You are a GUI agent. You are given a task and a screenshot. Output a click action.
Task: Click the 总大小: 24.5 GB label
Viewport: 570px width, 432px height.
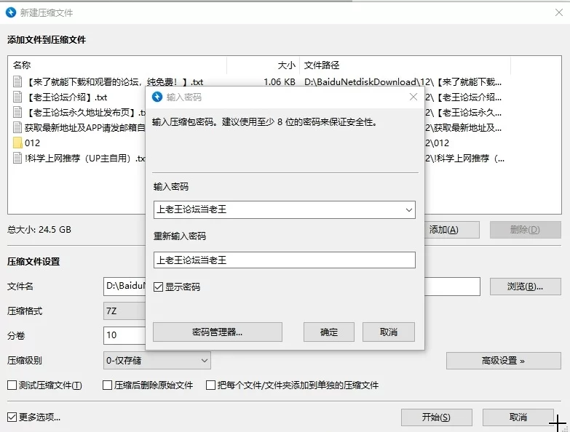tap(39, 229)
